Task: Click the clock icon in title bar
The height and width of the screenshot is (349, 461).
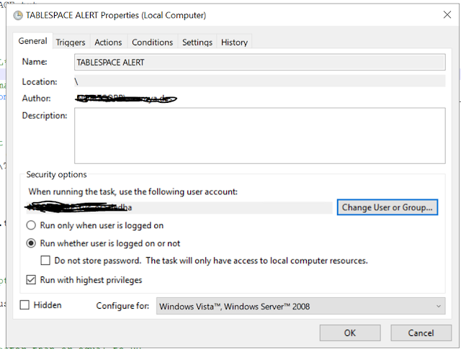Action: [x=17, y=15]
